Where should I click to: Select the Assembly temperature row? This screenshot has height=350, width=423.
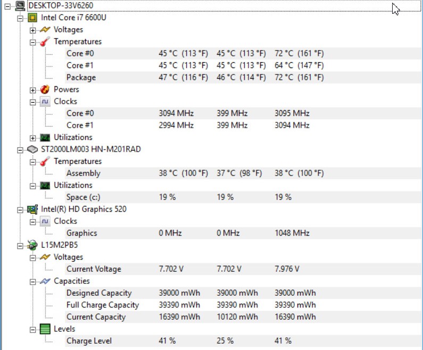pos(243,173)
